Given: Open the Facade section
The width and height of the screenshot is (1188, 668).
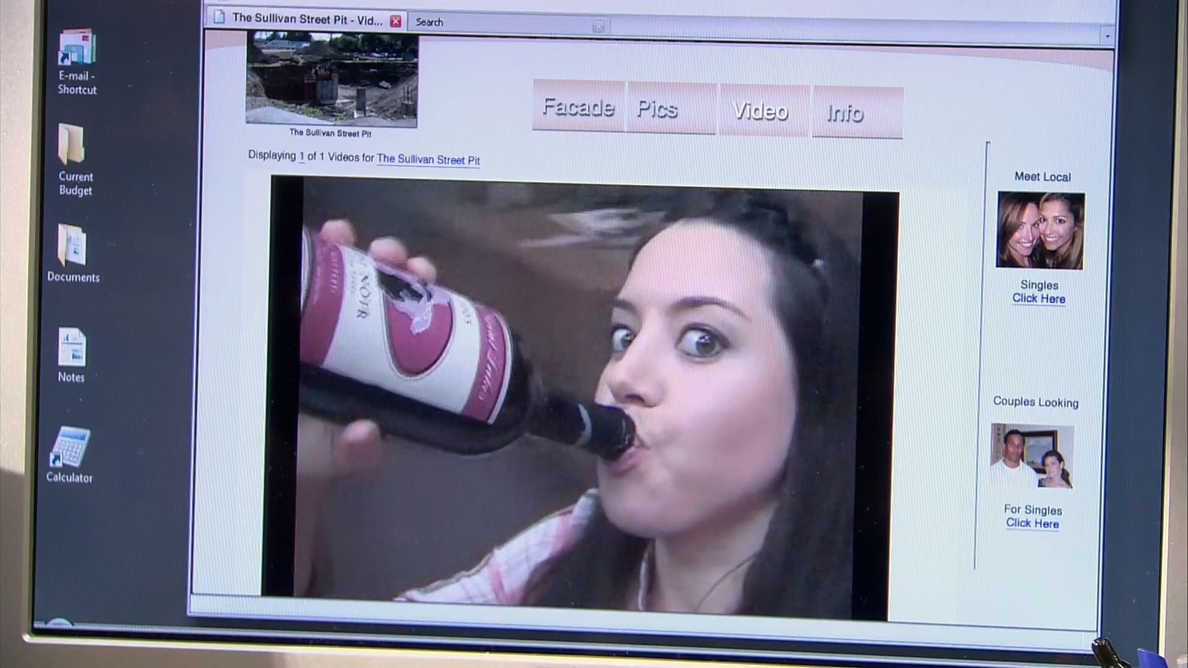Looking at the screenshot, I should 578,107.
